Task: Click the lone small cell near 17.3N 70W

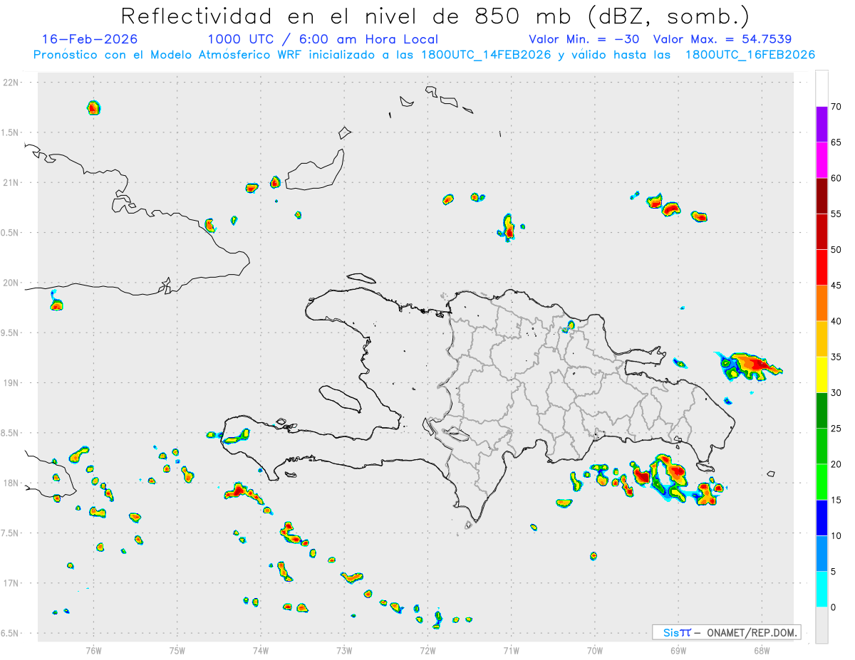Action: [x=593, y=555]
